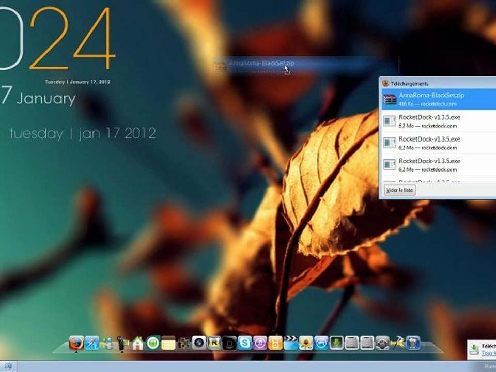
Task: Open Safari compass icon in dock
Action: tap(92, 344)
